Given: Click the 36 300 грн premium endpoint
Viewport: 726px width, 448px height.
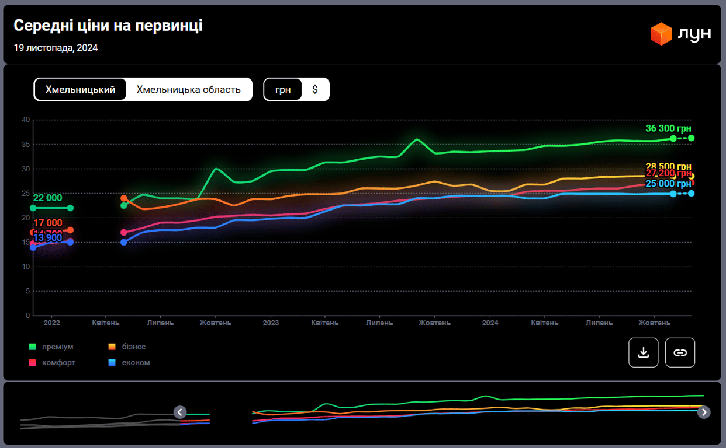Looking at the screenshot, I should [691, 138].
